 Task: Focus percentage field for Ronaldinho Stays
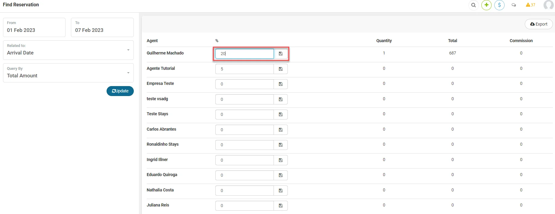coord(245,145)
